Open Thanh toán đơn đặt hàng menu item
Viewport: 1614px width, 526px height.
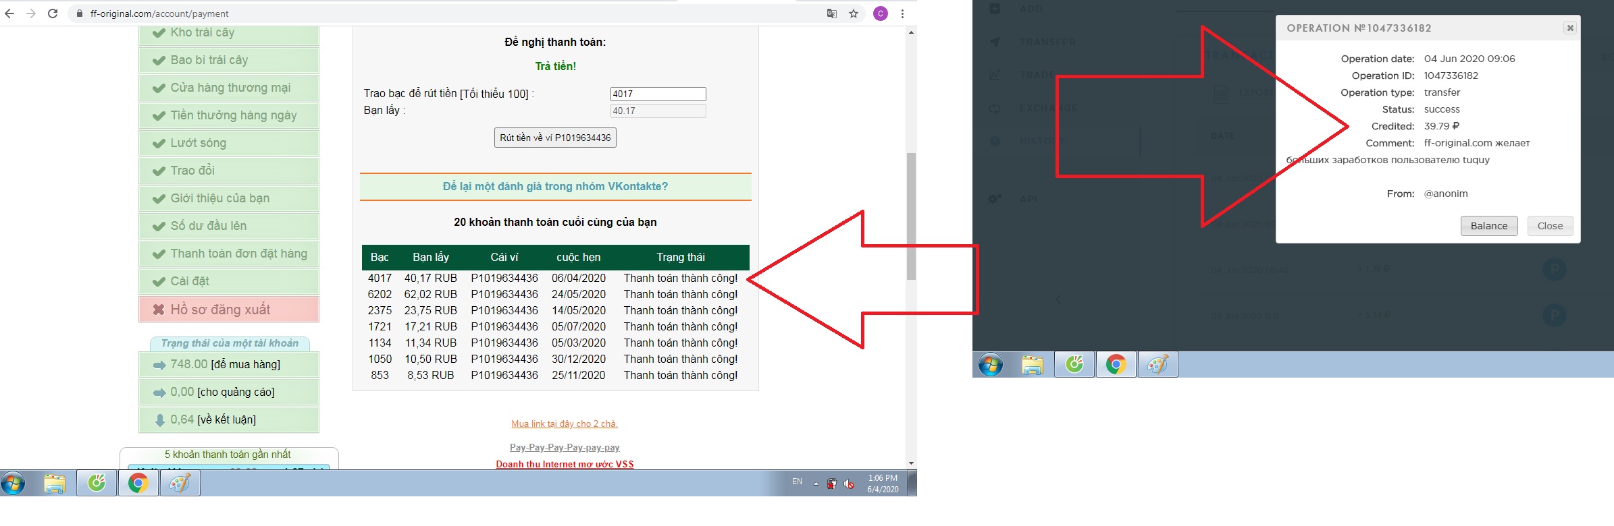pyautogui.click(x=229, y=254)
